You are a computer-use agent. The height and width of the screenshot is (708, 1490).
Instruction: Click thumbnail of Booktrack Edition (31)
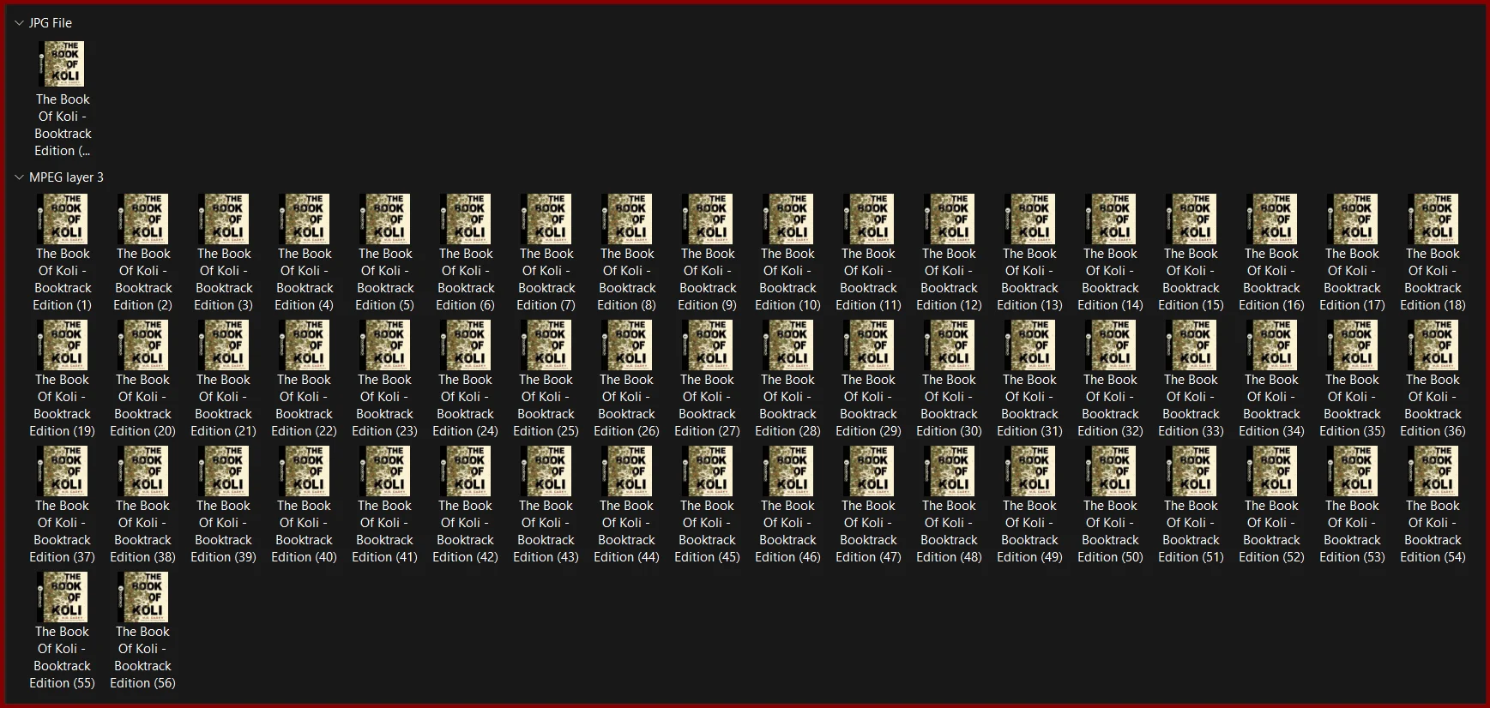(x=1030, y=345)
